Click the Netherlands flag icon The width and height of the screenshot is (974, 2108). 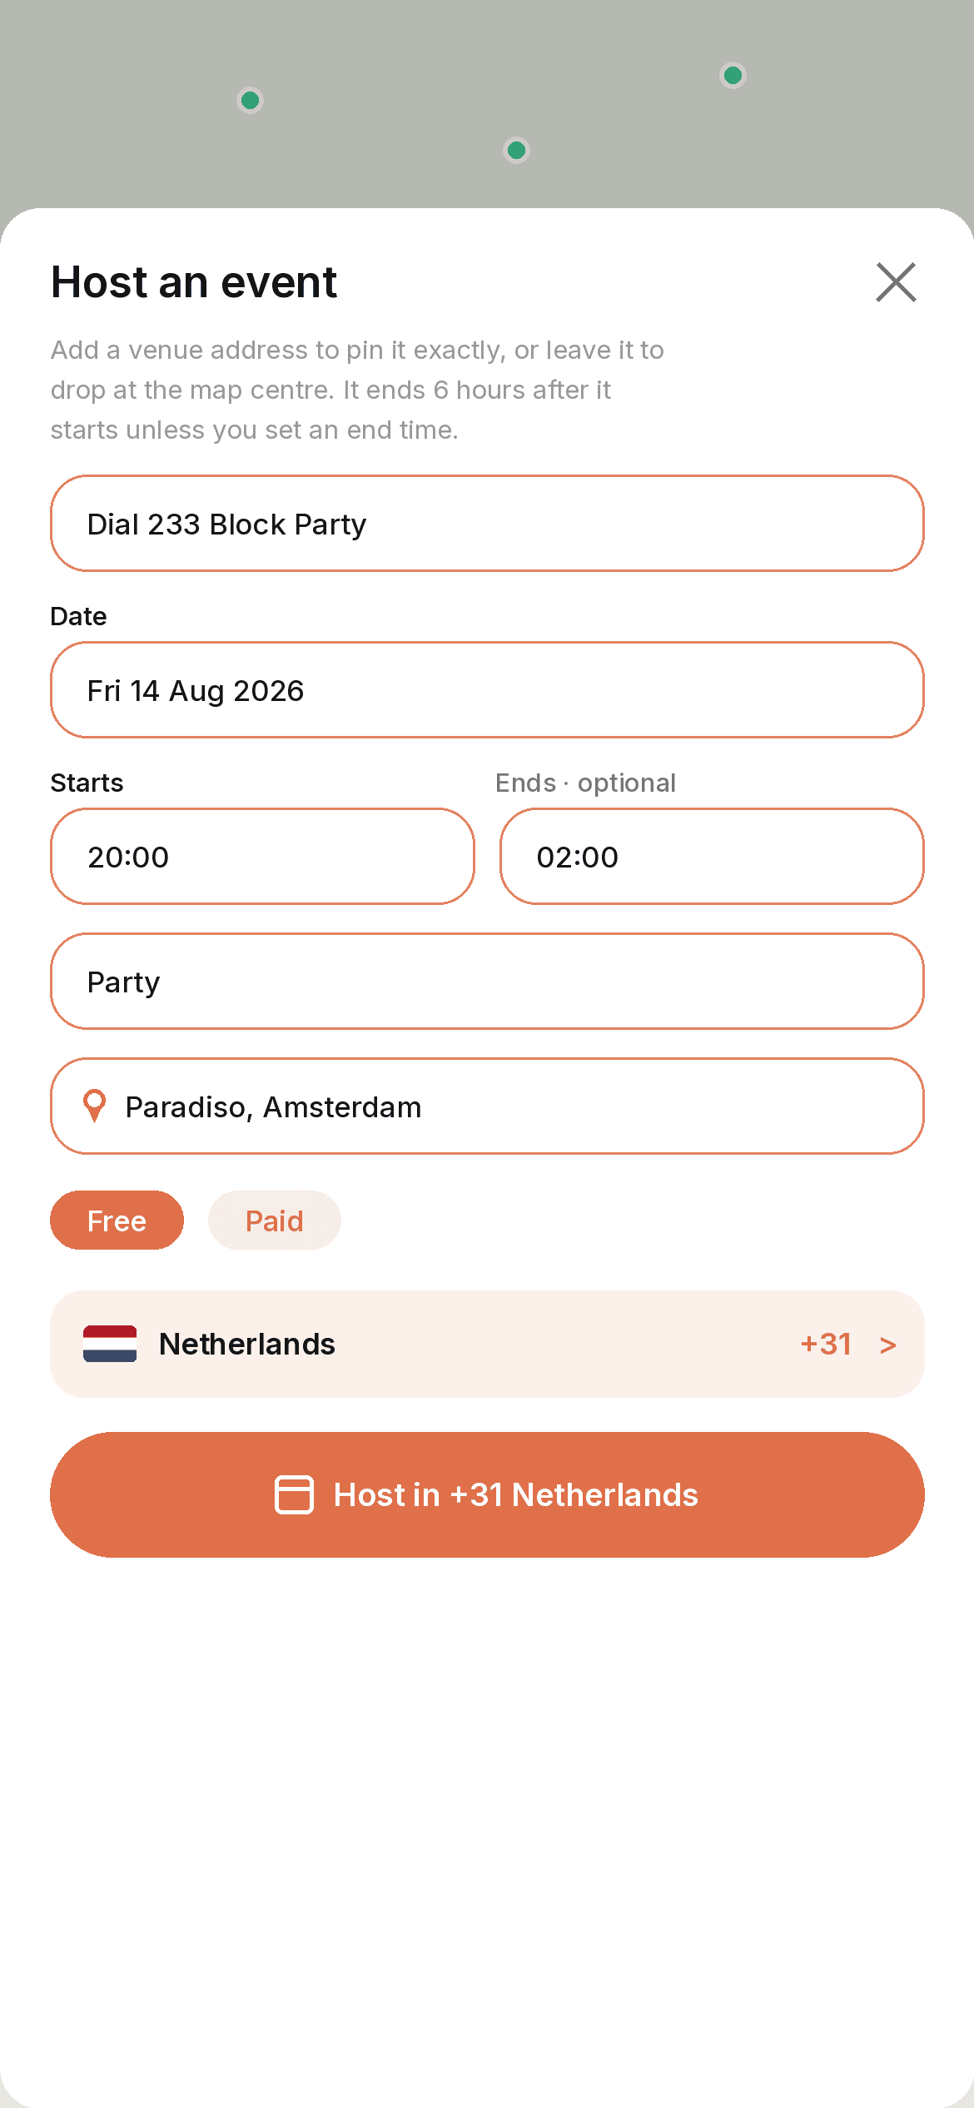pos(110,1344)
